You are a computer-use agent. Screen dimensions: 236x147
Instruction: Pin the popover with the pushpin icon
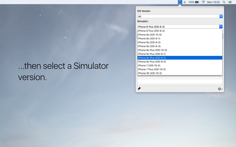coord(139,88)
